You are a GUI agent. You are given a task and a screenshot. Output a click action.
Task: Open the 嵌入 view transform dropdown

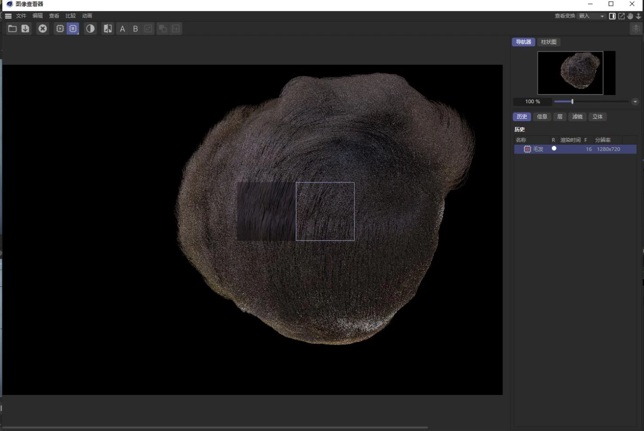[591, 16]
